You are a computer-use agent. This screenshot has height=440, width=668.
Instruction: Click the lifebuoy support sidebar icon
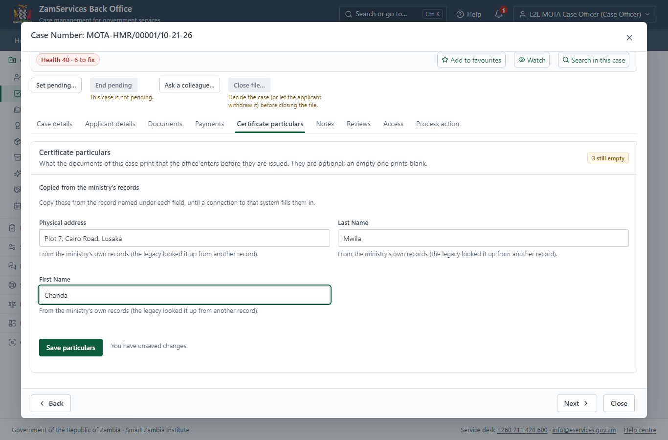pyautogui.click(x=12, y=285)
